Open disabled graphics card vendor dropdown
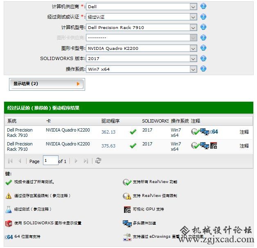This screenshot has height=248, width=257. (x=142, y=38)
